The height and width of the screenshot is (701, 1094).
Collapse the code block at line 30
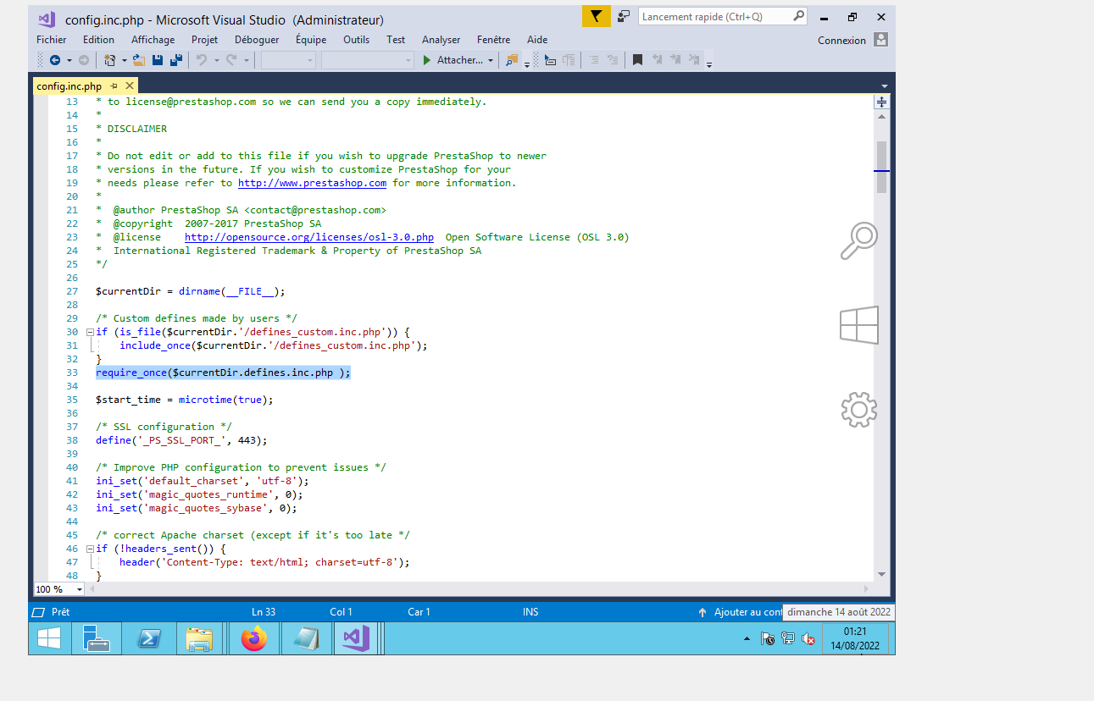click(x=90, y=332)
